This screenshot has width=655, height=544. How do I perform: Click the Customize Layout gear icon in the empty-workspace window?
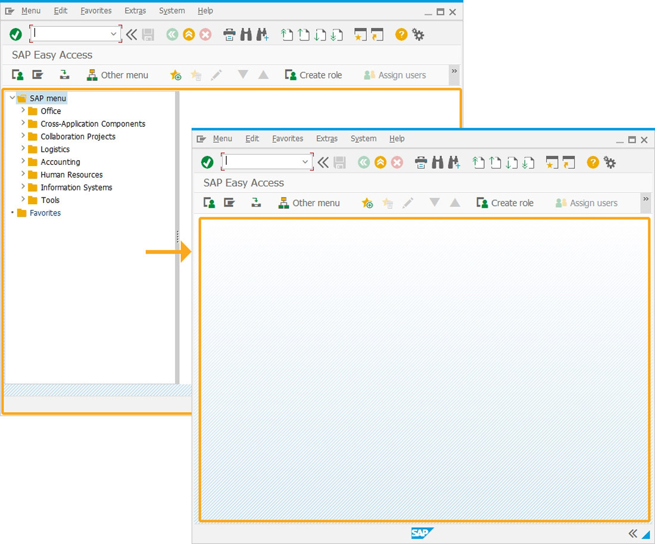pos(610,162)
